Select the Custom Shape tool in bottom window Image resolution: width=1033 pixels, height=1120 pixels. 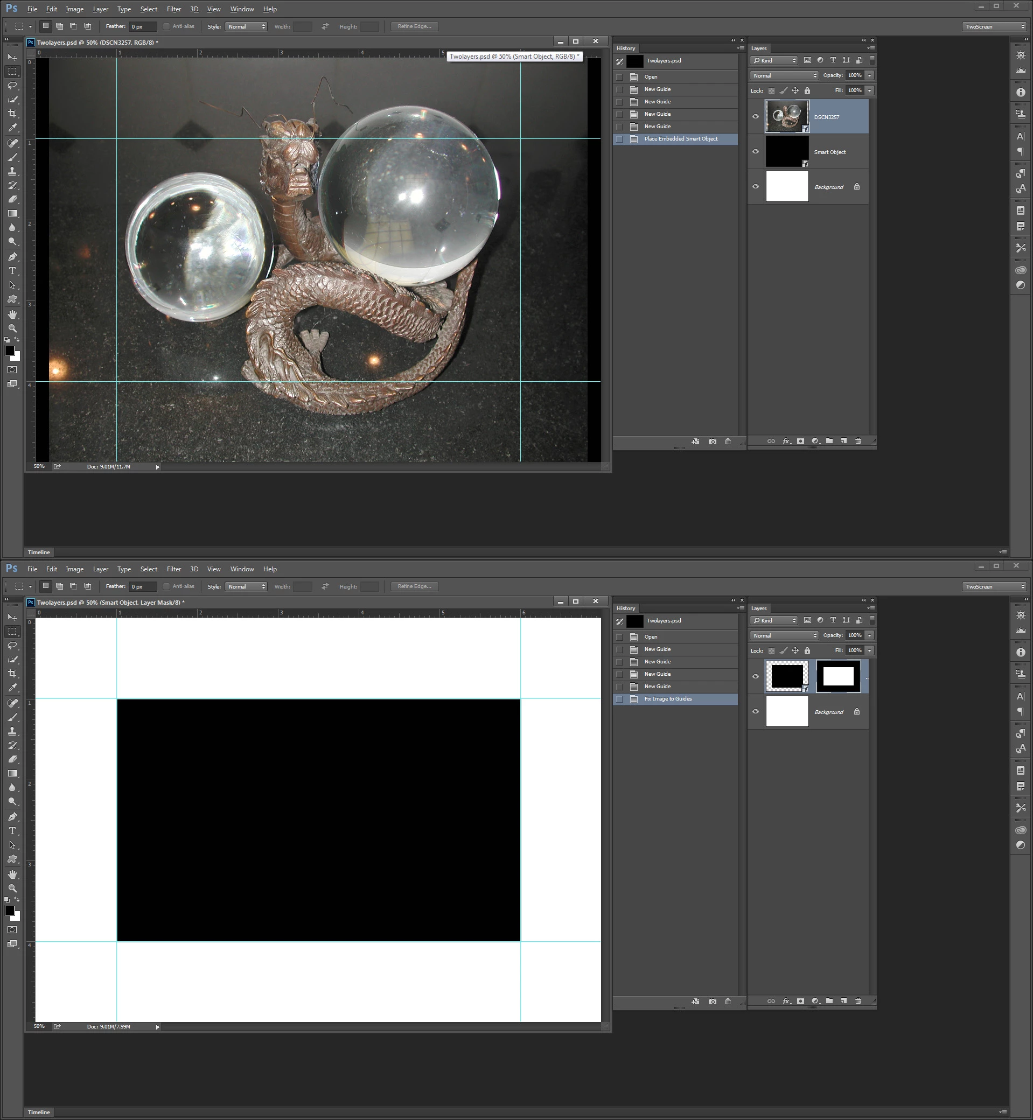click(x=12, y=859)
